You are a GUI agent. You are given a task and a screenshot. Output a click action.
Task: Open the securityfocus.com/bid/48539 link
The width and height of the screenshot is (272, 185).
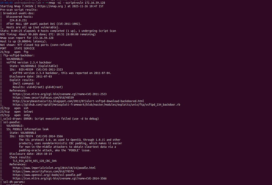(x=43, y=97)
